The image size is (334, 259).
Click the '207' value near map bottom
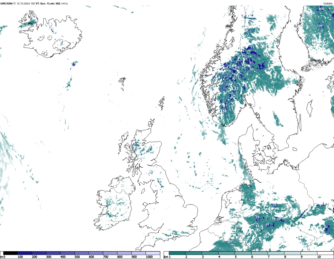tap(230, 241)
